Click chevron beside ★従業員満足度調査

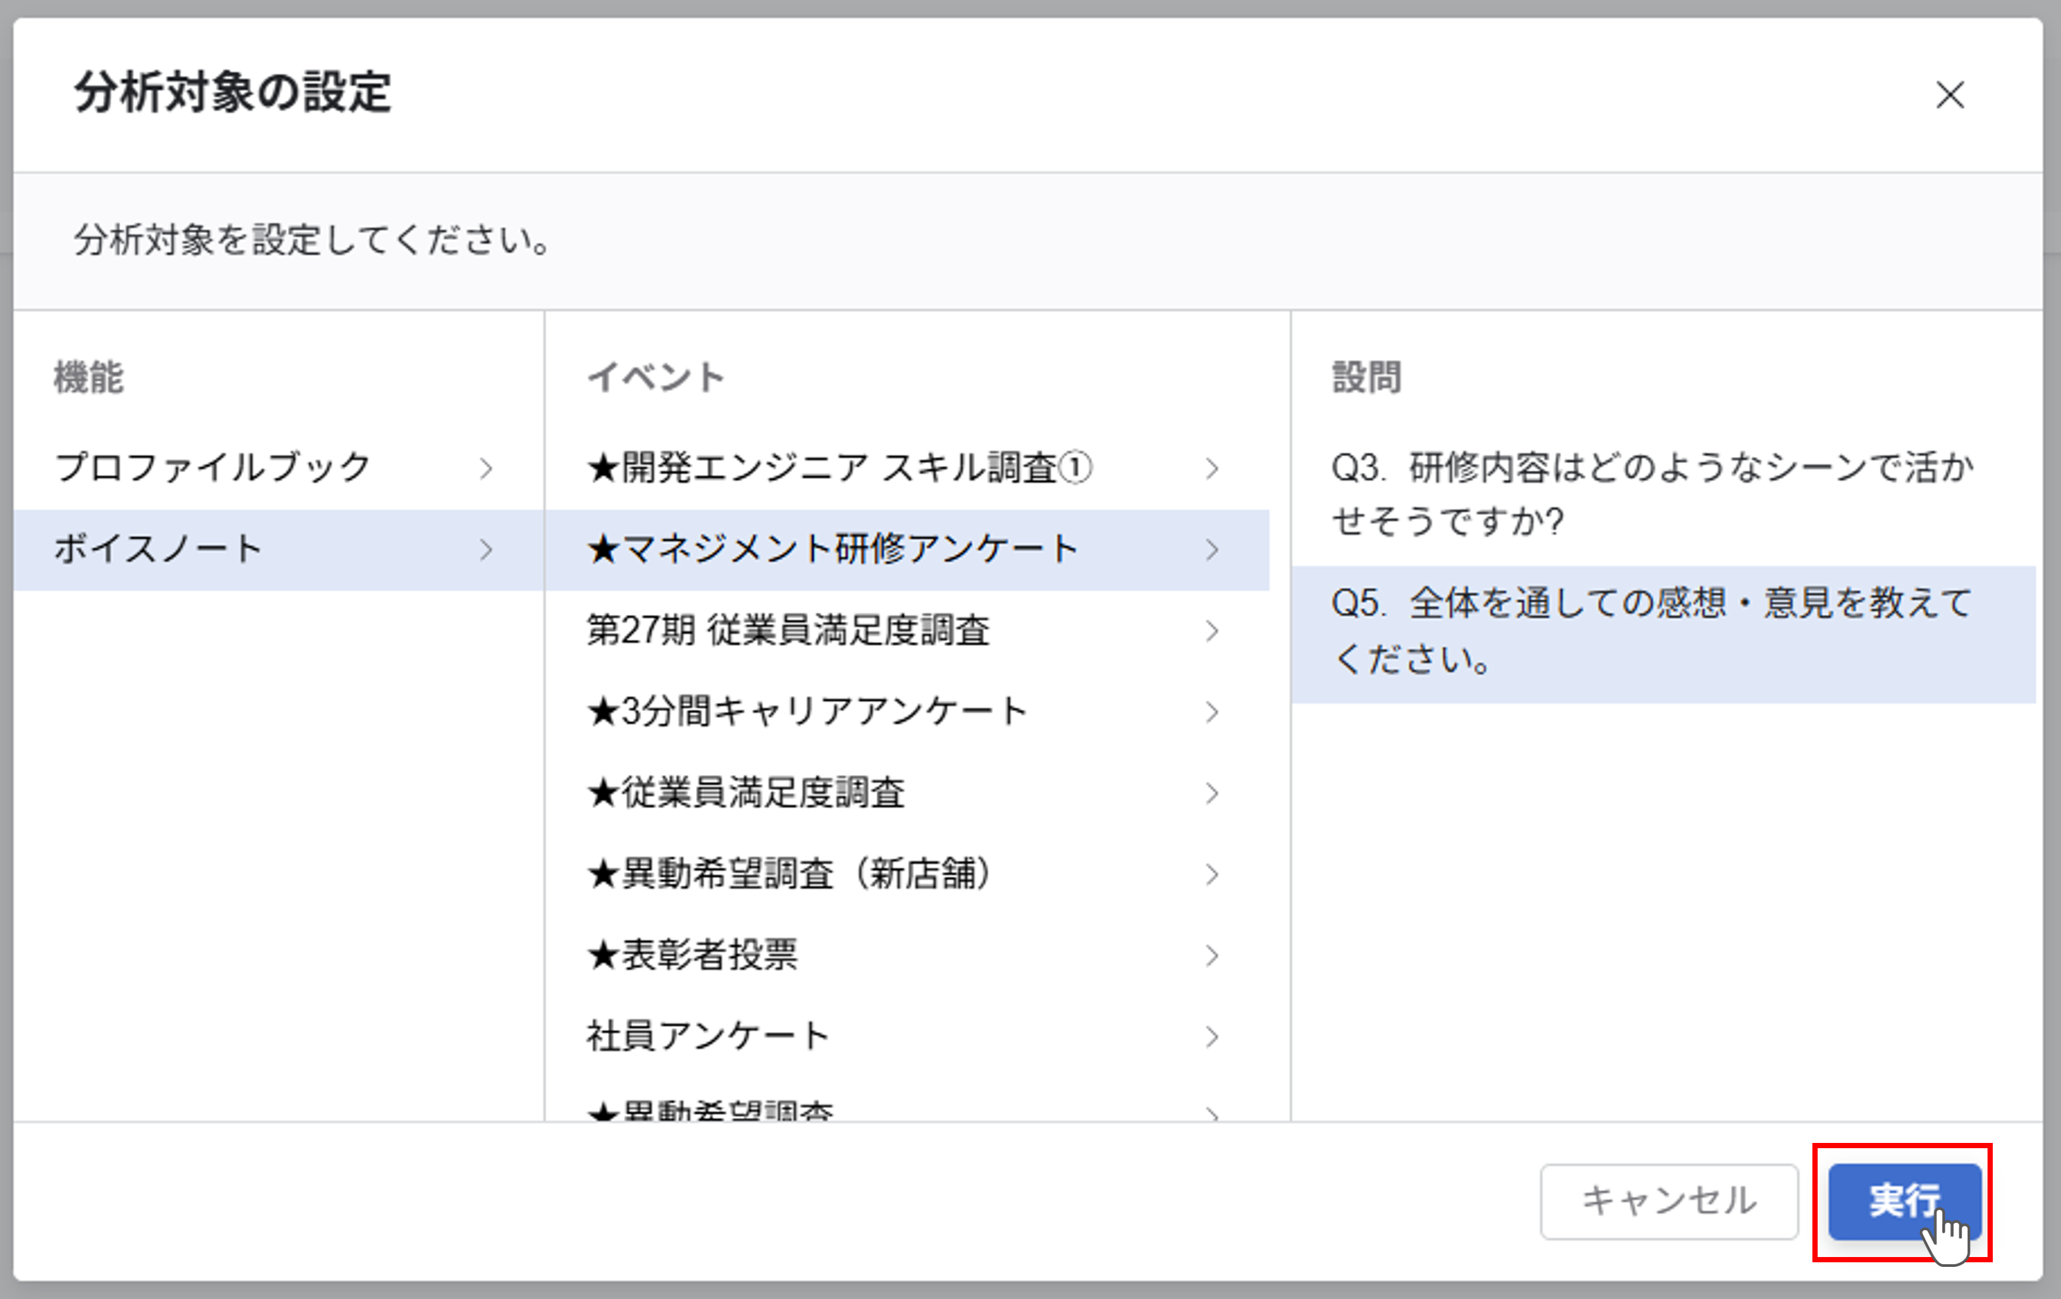[x=1211, y=793]
